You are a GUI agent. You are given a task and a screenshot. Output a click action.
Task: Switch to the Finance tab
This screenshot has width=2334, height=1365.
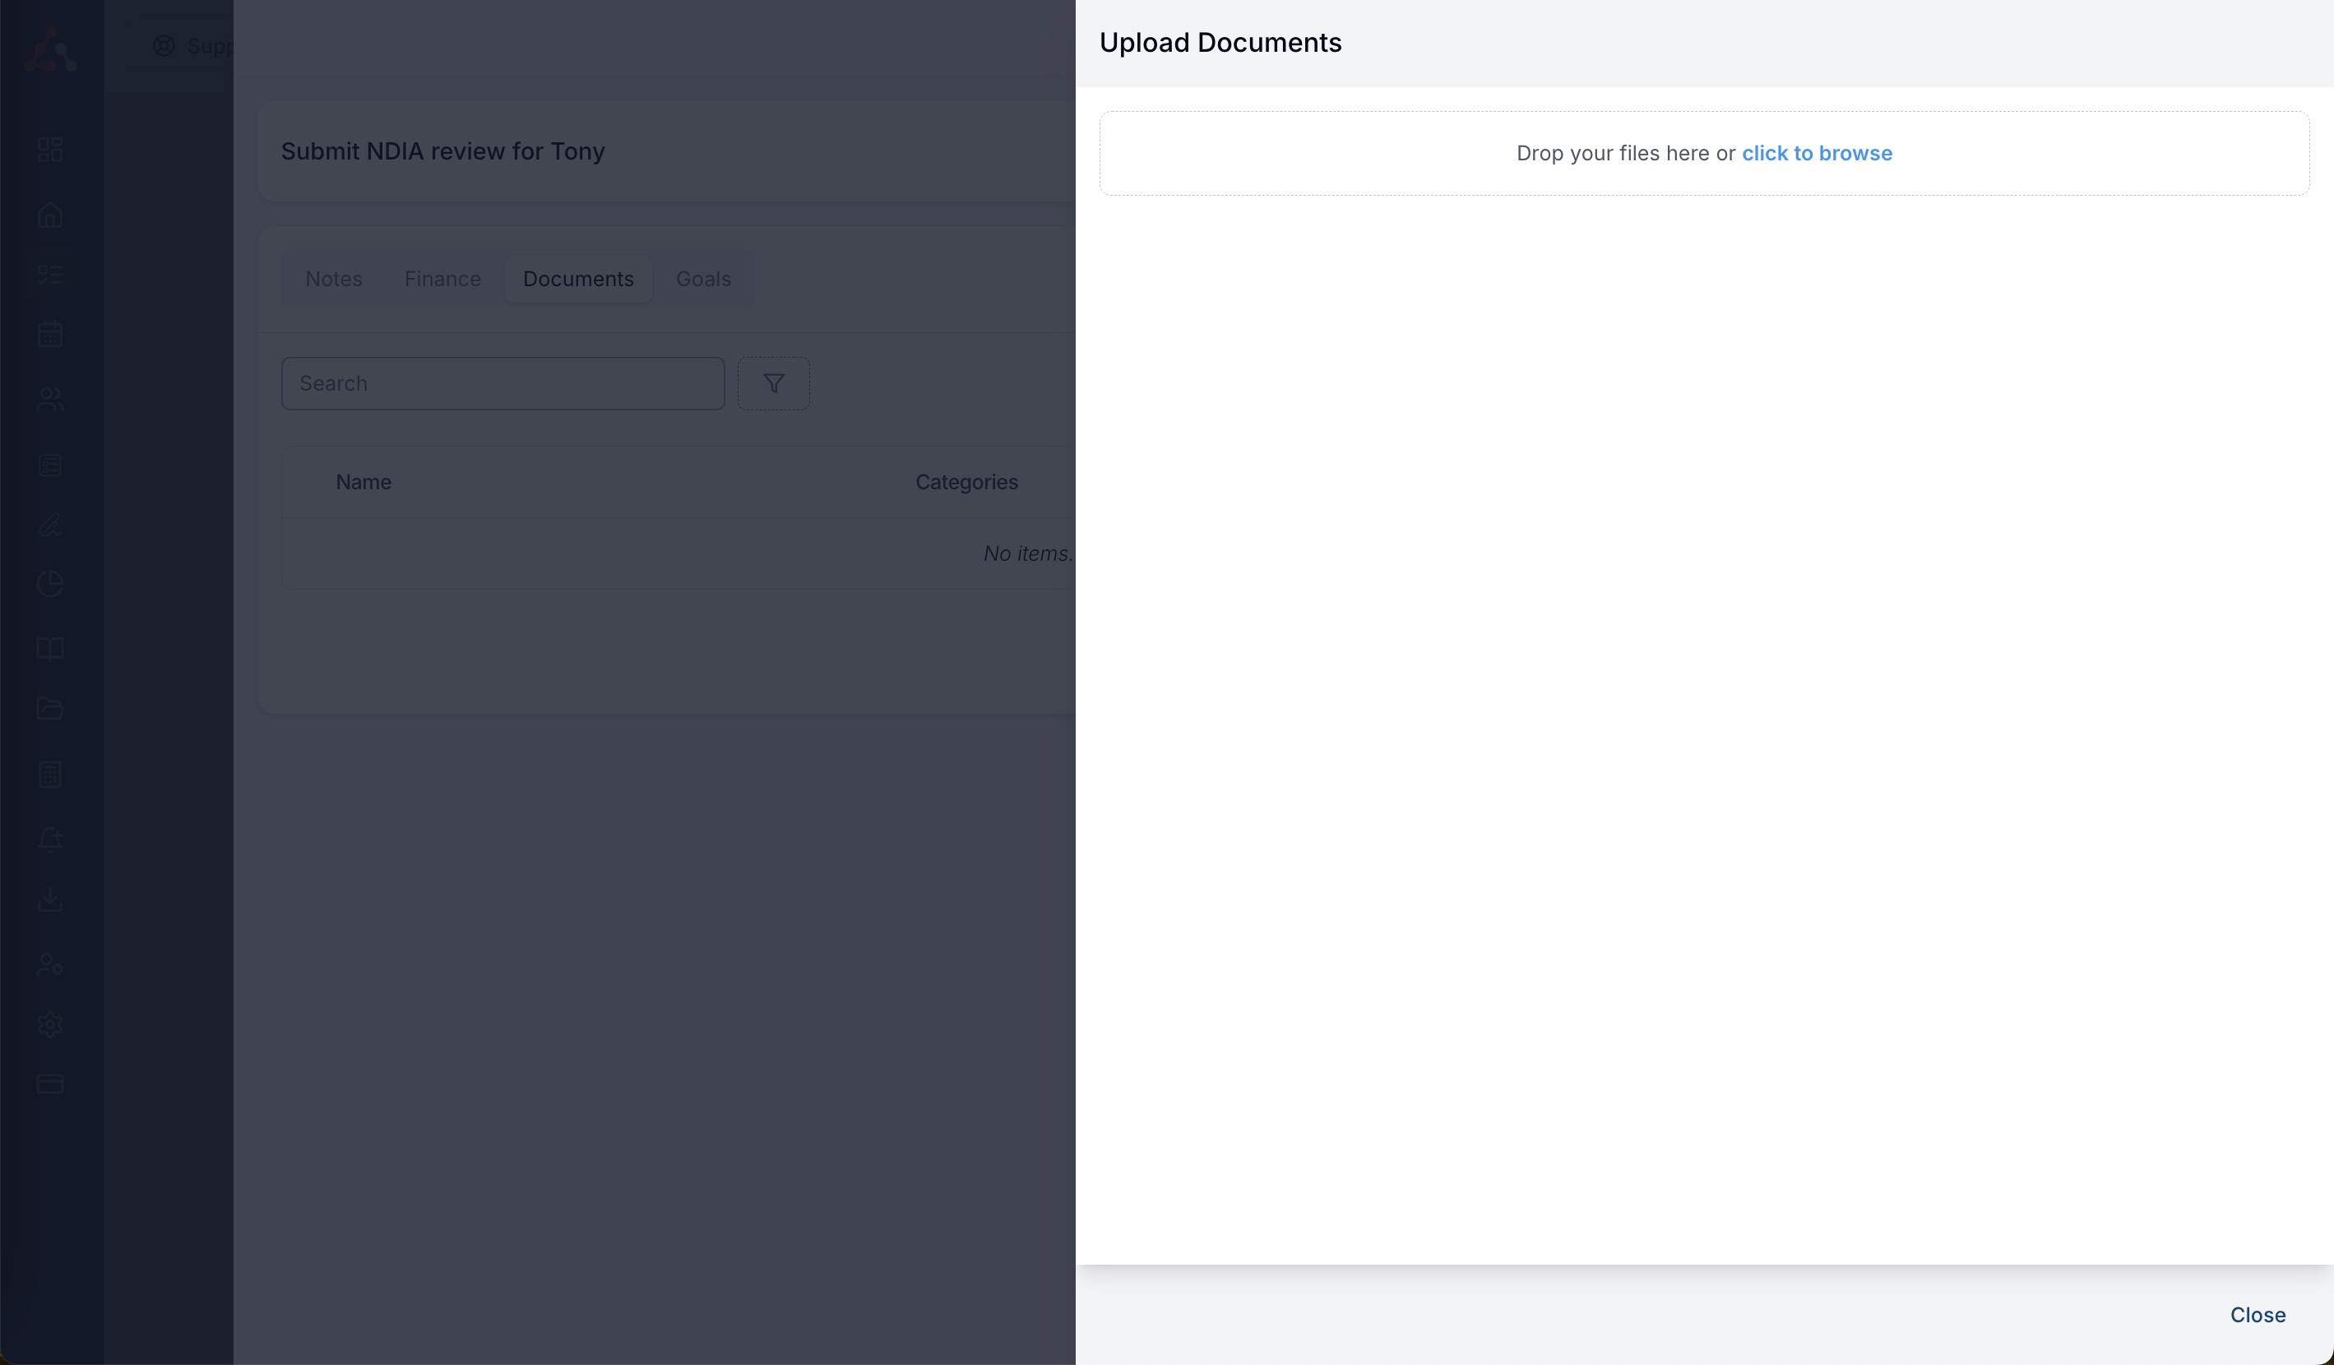pos(442,279)
